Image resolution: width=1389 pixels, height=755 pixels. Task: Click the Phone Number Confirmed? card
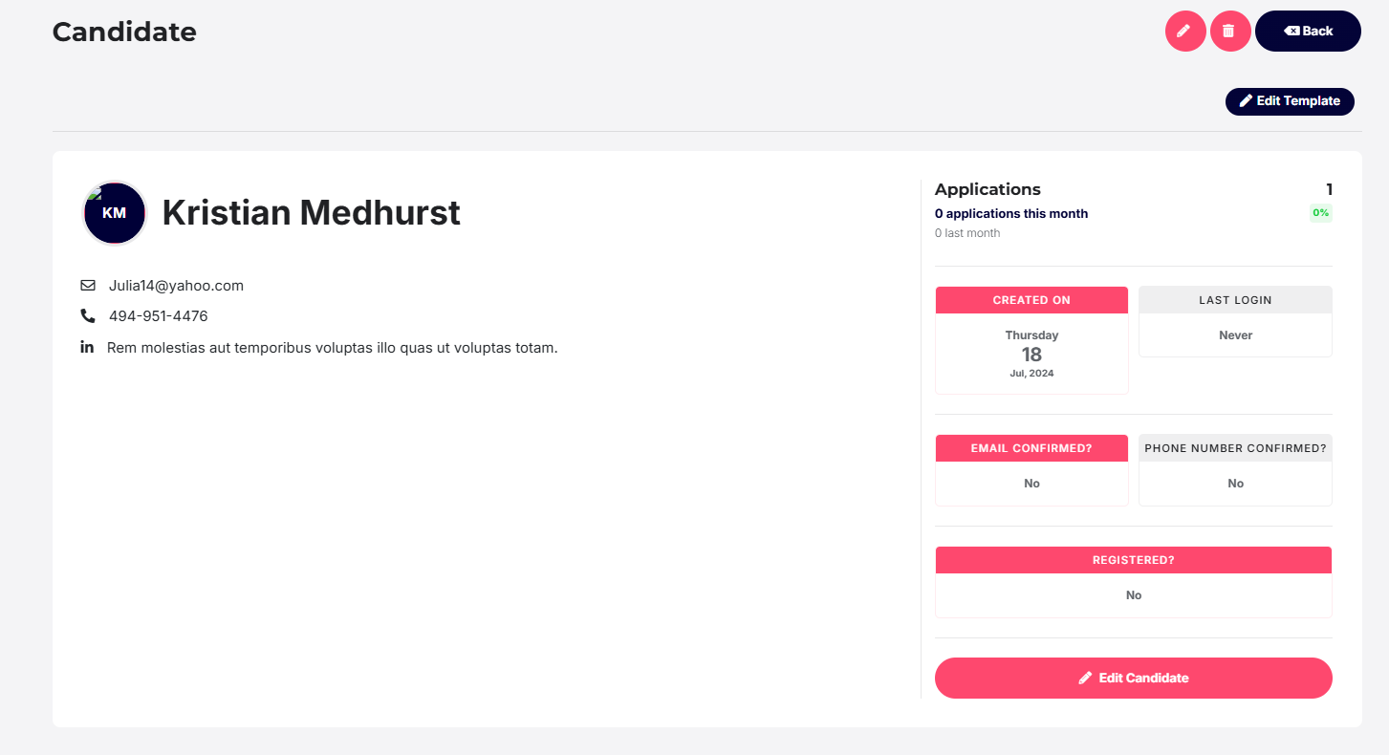pos(1235,470)
